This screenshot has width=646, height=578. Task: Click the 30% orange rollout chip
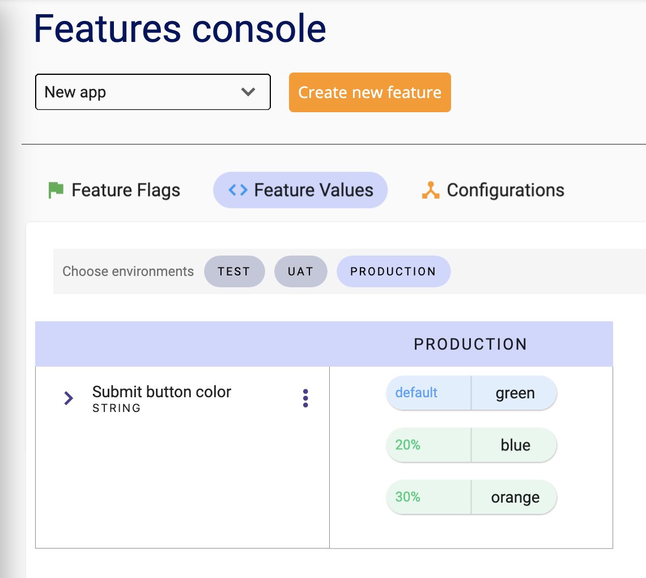[x=471, y=497]
